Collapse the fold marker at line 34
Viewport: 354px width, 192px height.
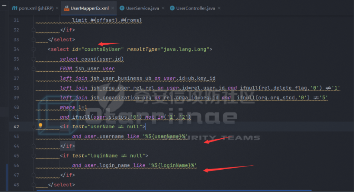click(x=34, y=49)
